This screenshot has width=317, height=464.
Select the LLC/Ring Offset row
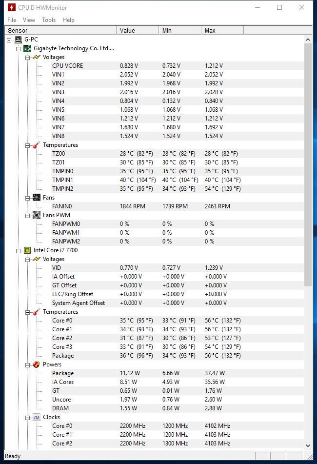coord(178,294)
